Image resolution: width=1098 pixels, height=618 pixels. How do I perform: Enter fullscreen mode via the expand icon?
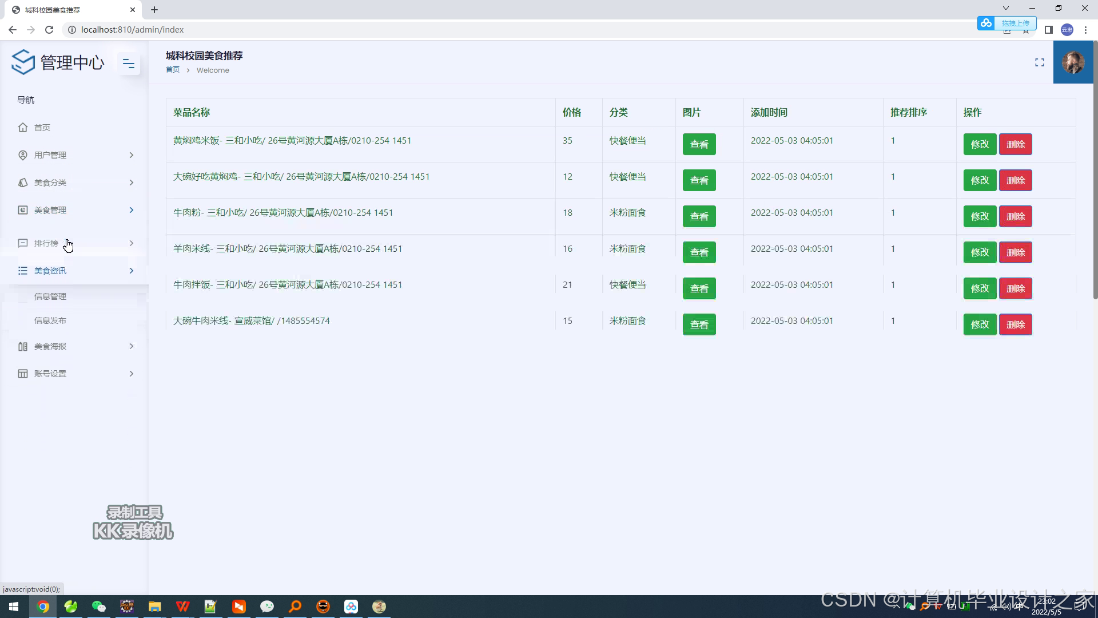pos(1040,63)
